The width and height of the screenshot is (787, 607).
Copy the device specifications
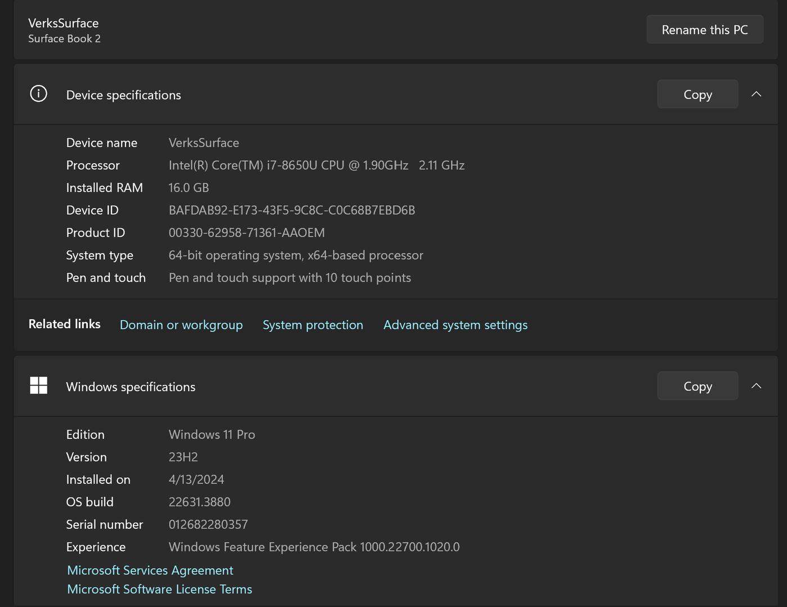click(697, 94)
